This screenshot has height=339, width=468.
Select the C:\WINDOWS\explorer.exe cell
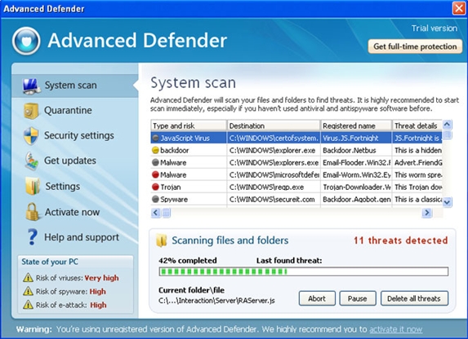coord(274,151)
